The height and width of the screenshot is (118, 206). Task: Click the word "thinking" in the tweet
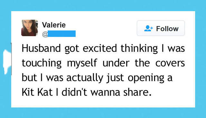pos(139,49)
